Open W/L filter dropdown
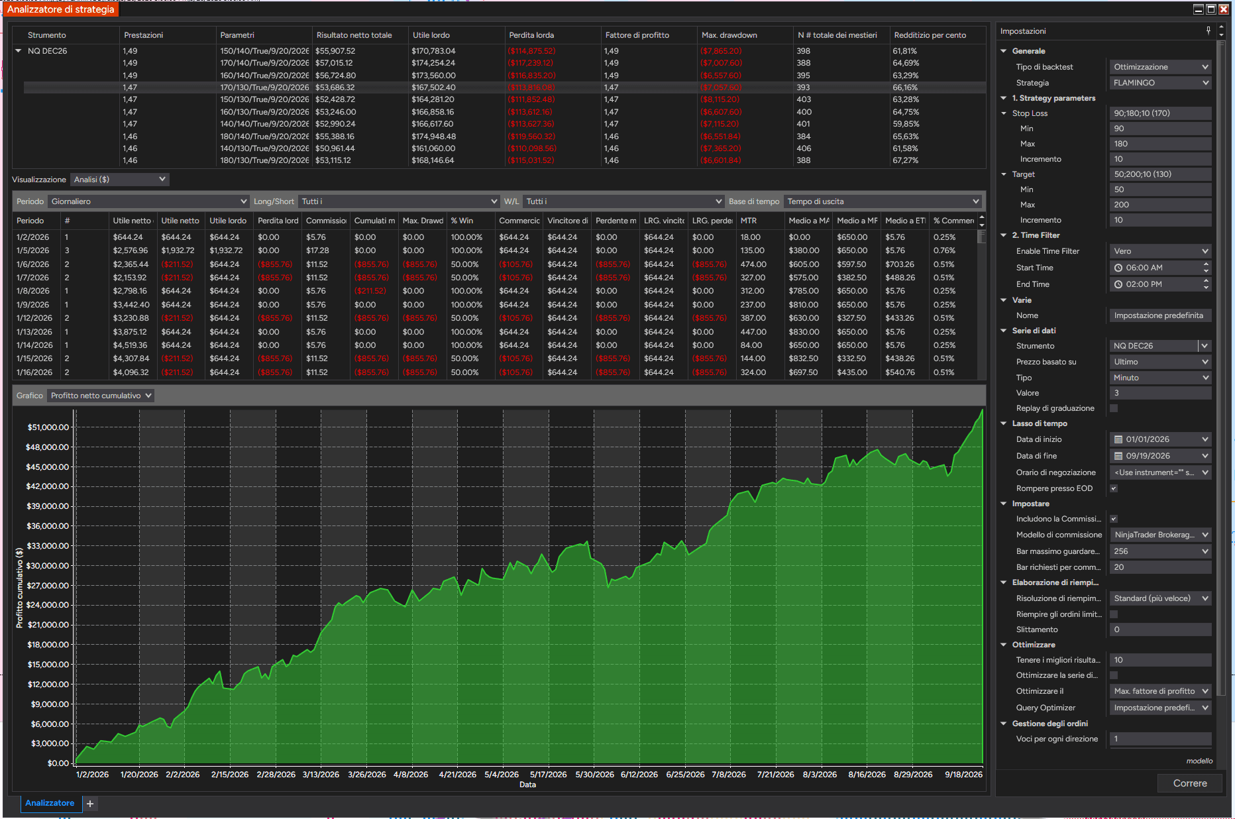This screenshot has height=819, width=1235. pyautogui.click(x=623, y=201)
